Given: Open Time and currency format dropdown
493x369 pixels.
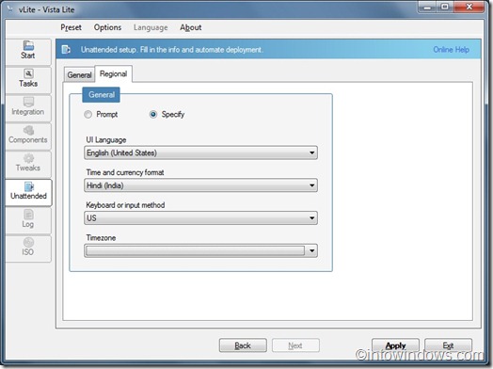Looking at the screenshot, I should click(x=200, y=185).
